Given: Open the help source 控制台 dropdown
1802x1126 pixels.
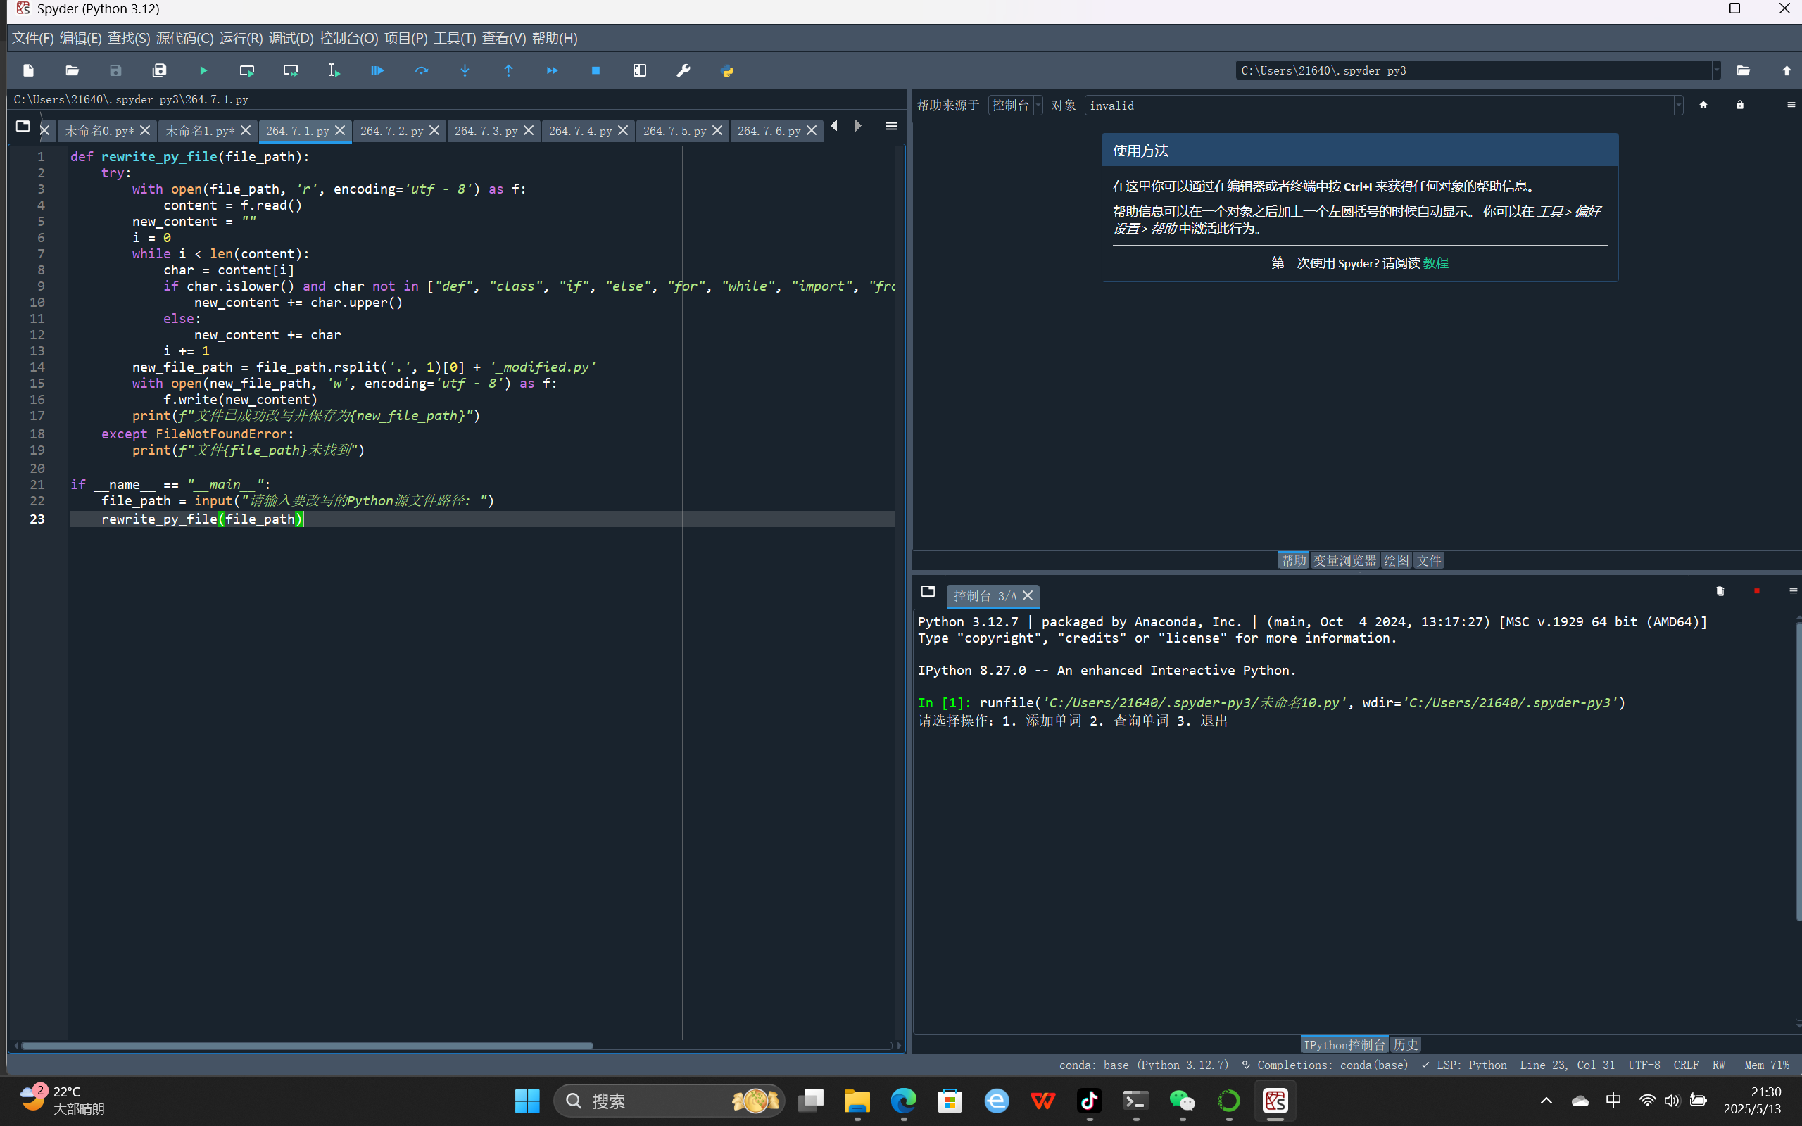Looking at the screenshot, I should click(1015, 105).
